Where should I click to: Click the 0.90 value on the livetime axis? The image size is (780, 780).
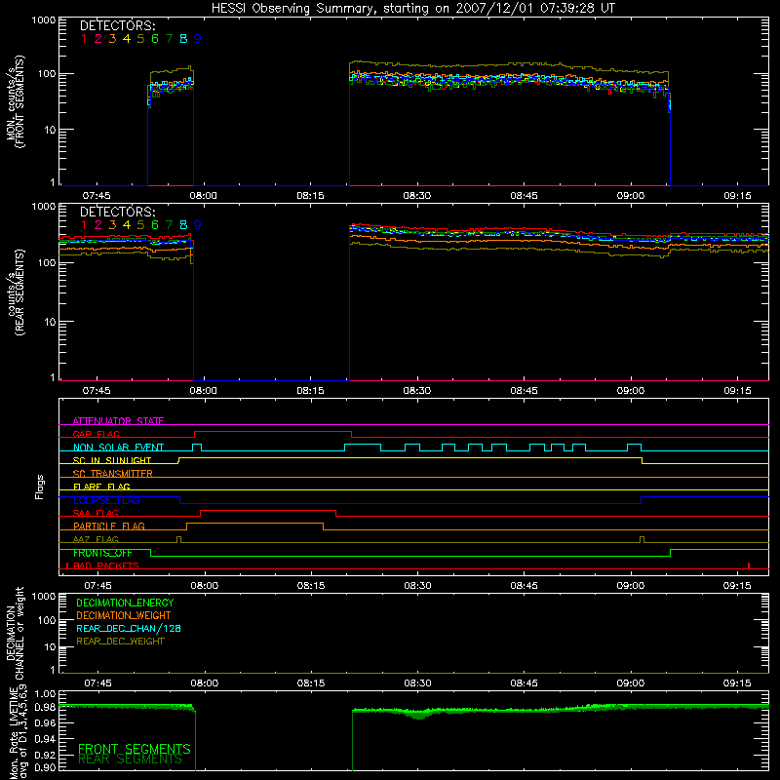[x=45, y=767]
